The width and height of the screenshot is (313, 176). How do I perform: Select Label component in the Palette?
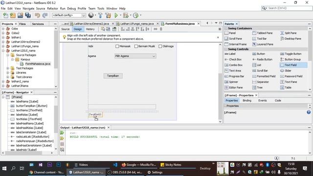pos(230,54)
